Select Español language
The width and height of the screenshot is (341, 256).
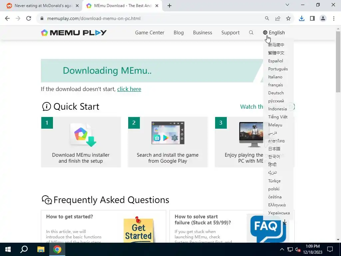(x=275, y=61)
